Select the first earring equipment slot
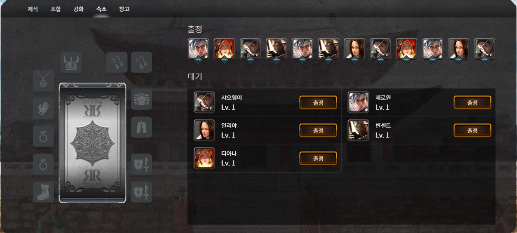 tap(117, 62)
